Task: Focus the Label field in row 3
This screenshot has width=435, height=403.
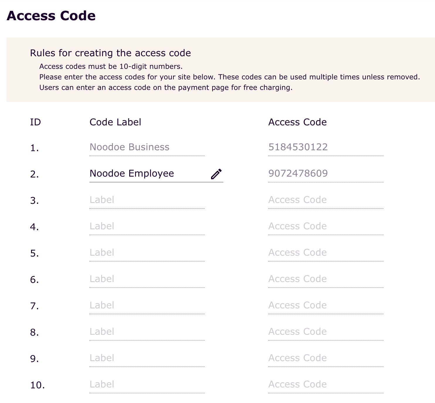Action: [147, 200]
